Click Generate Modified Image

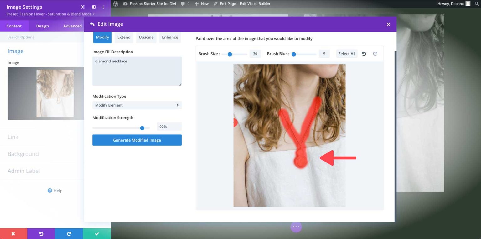coord(137,140)
